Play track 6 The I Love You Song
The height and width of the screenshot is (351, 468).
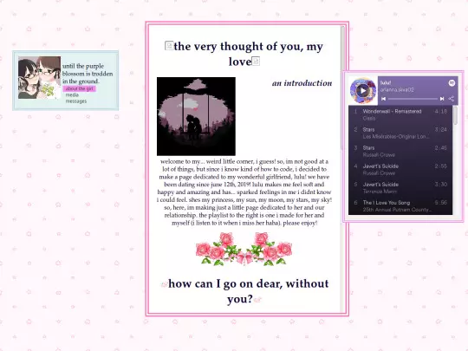click(400, 206)
